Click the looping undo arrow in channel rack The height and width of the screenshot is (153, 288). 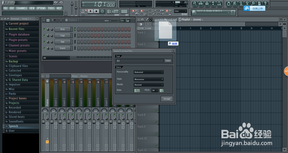coord(53,20)
